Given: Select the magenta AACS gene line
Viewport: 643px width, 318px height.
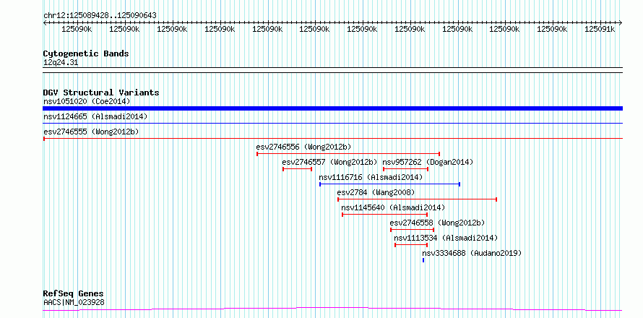Looking at the screenshot, I should (x=332, y=309).
